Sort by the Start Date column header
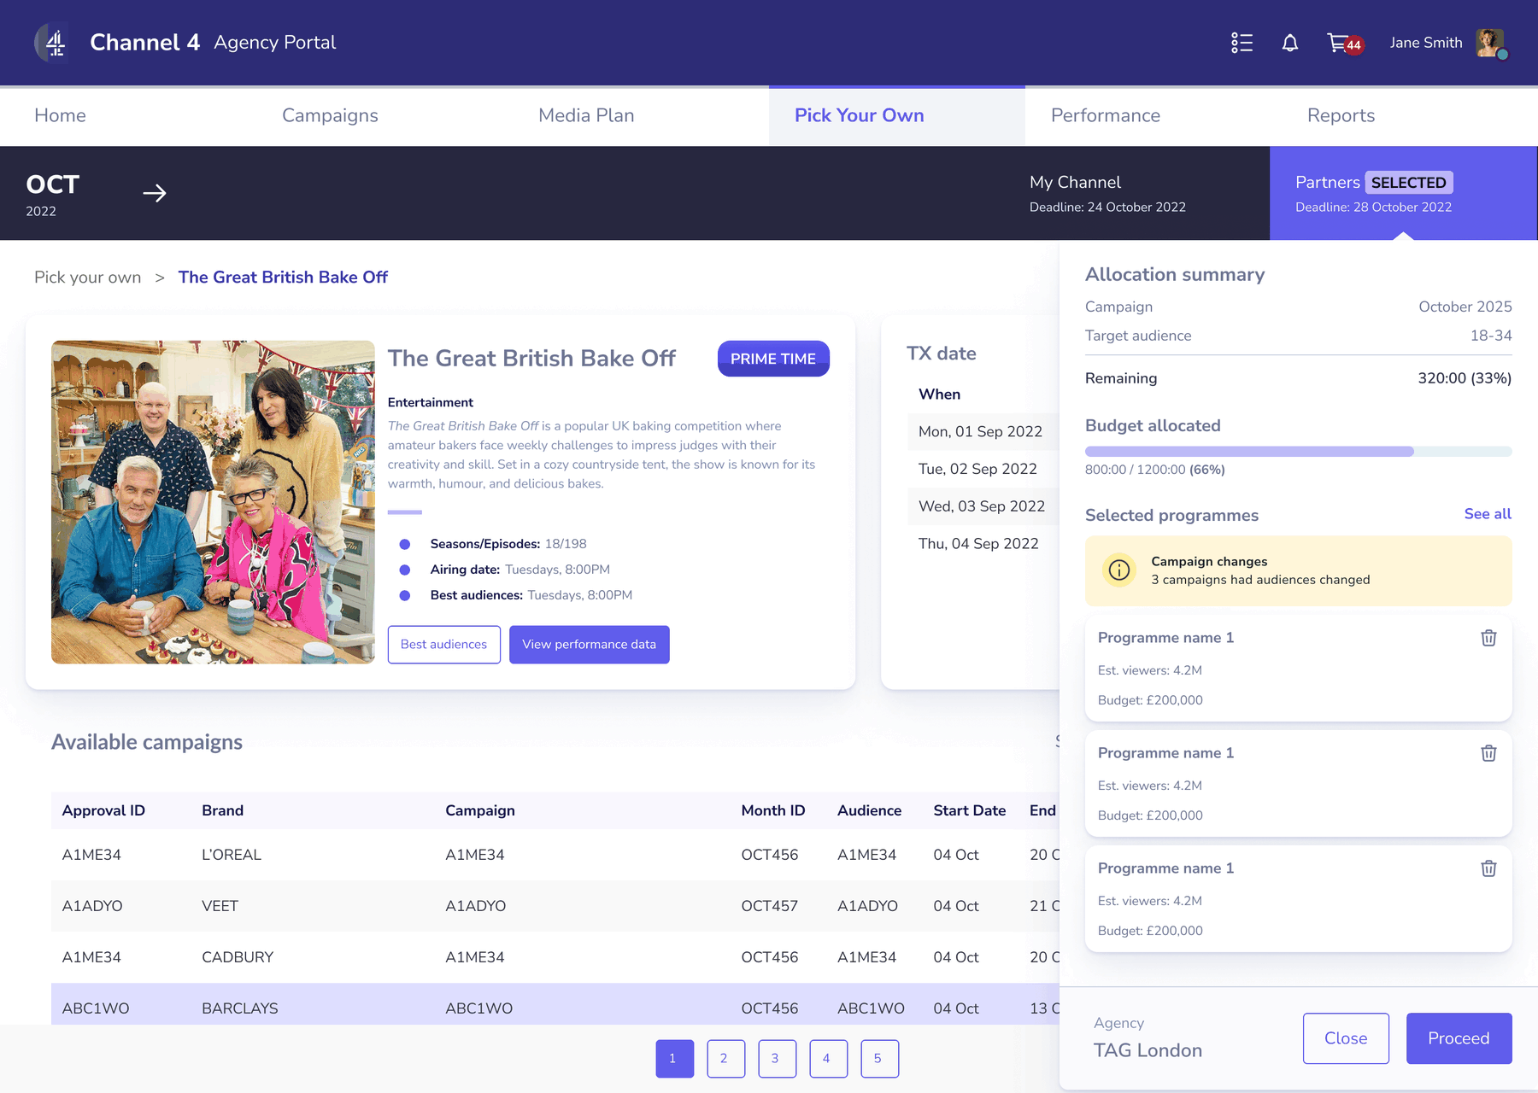Viewport: 1538px width, 1093px height. [970, 810]
